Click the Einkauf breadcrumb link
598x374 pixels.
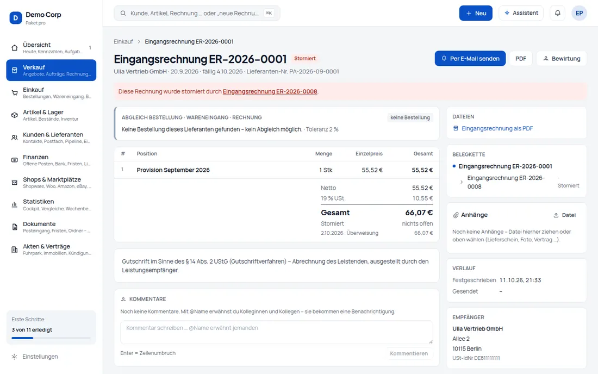[x=123, y=41]
